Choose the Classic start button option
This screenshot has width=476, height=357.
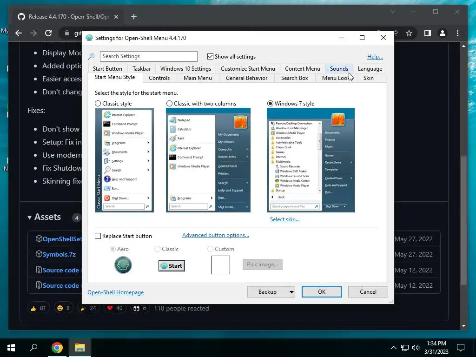(157, 249)
